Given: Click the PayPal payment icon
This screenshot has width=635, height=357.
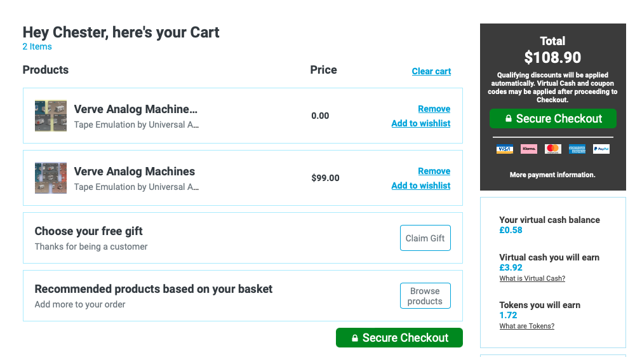Looking at the screenshot, I should click(x=601, y=149).
